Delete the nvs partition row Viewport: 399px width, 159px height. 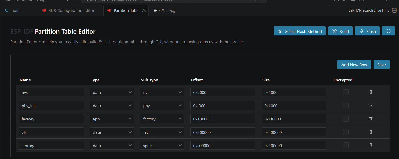click(x=371, y=92)
